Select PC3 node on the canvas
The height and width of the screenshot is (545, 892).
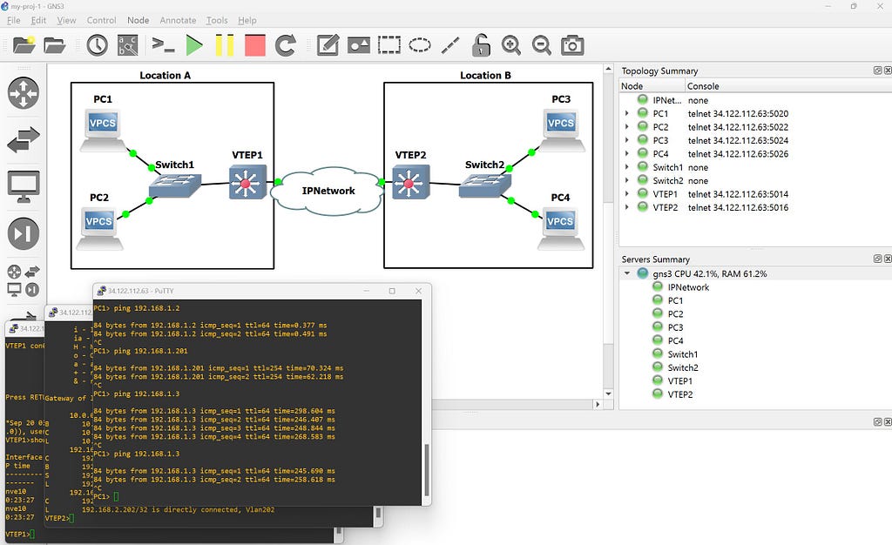561,130
